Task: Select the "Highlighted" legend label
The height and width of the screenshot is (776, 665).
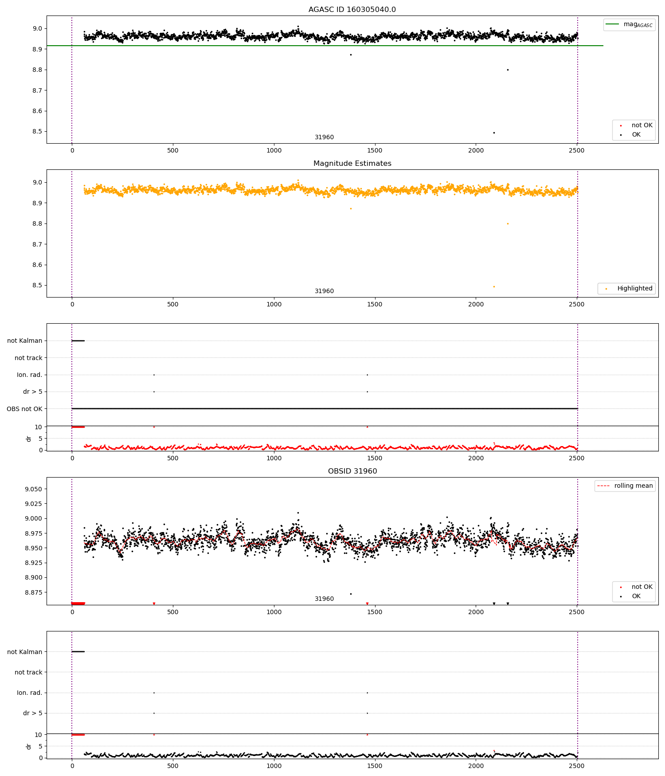Action: click(x=635, y=288)
